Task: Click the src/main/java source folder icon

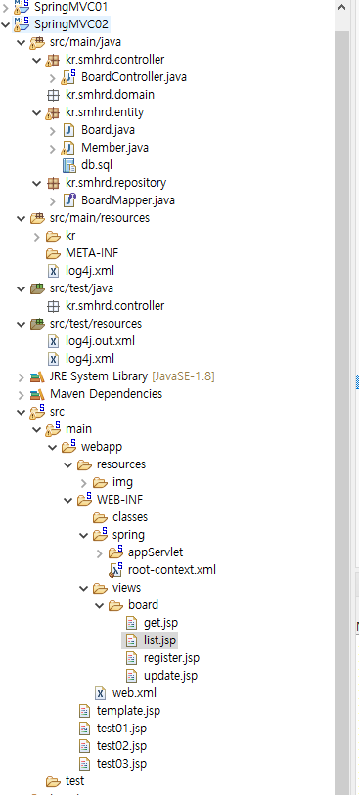Action: [37, 42]
